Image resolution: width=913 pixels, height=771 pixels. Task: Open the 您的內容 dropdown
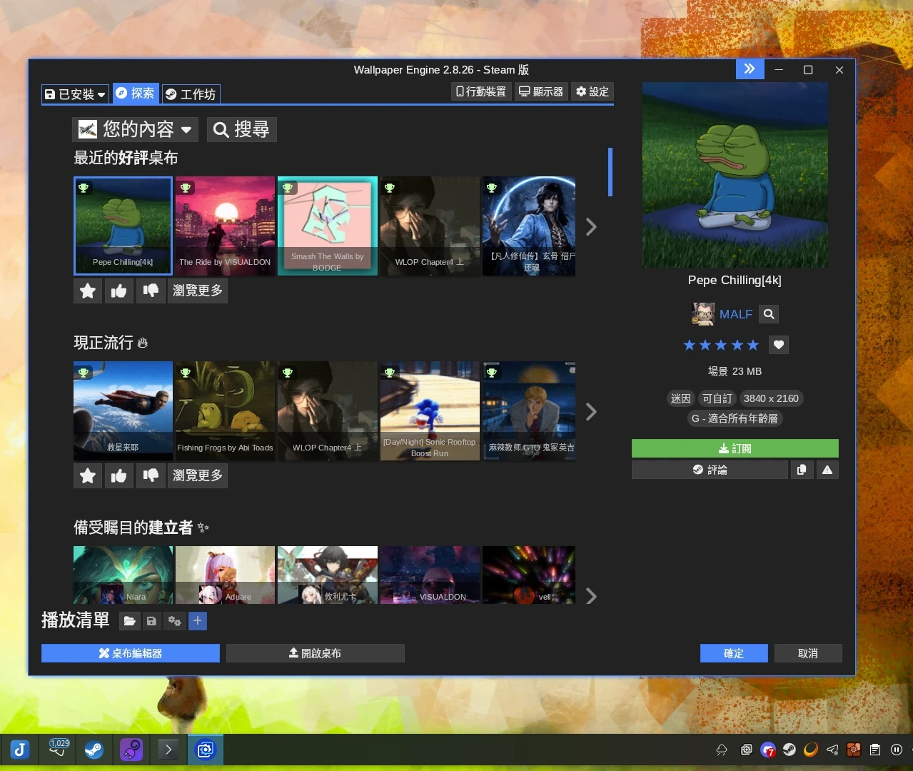(136, 129)
